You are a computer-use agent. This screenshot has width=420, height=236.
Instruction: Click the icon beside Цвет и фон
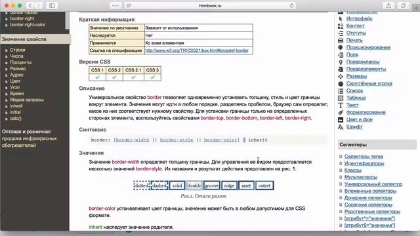click(341, 119)
